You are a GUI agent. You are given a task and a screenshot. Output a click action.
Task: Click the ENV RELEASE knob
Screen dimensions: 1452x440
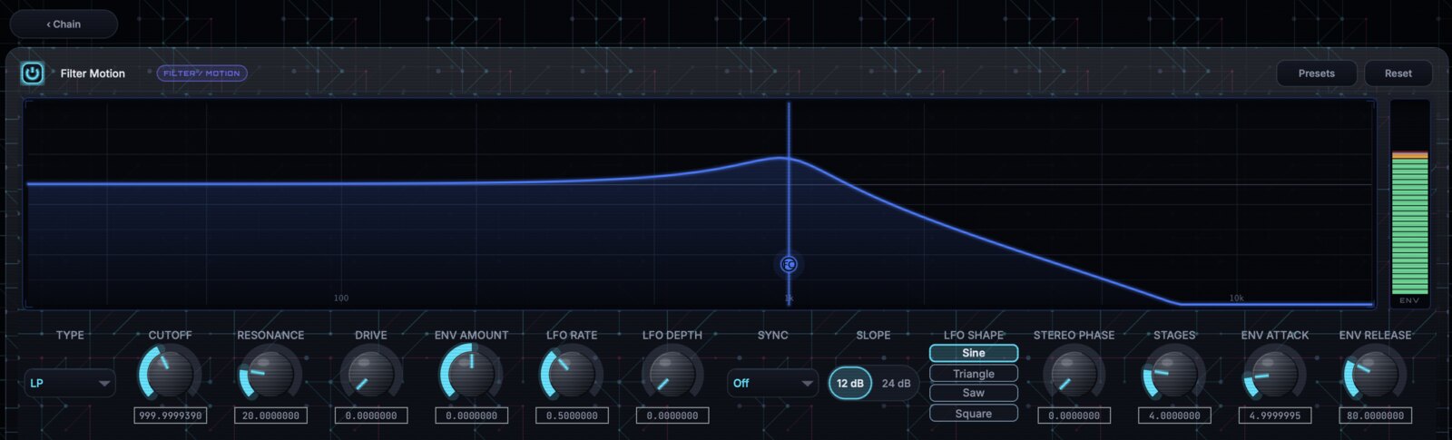point(1375,374)
